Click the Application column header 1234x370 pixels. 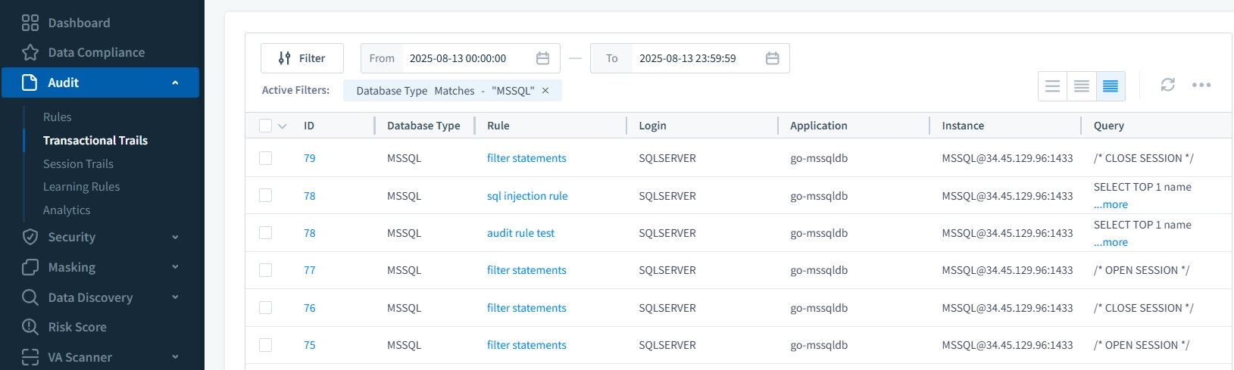(819, 126)
